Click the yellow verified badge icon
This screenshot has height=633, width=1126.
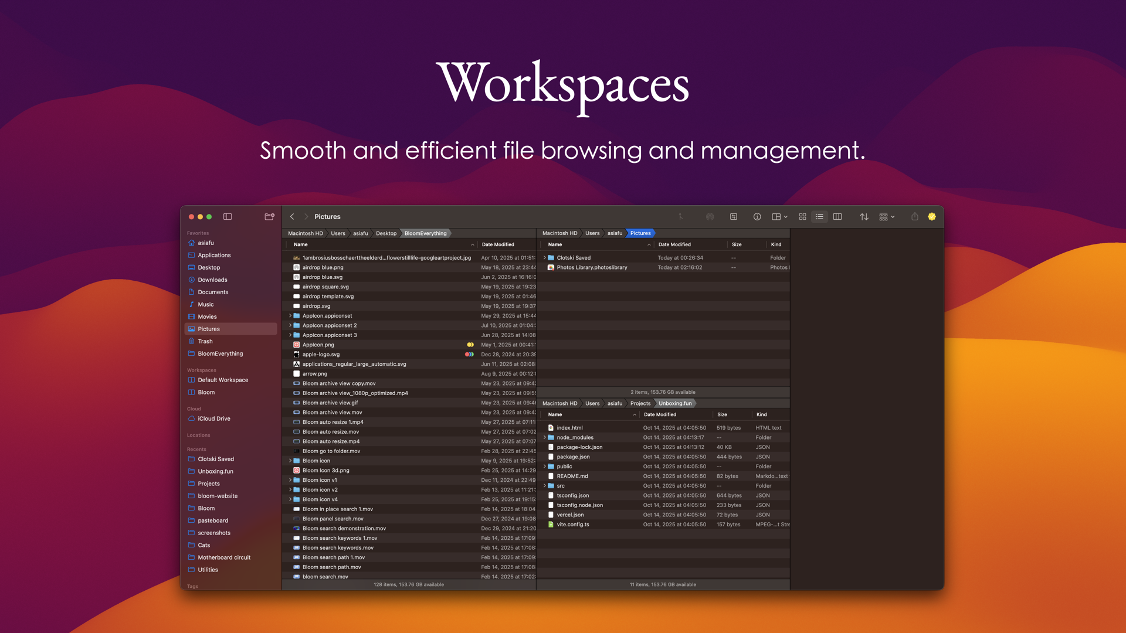pyautogui.click(x=932, y=217)
